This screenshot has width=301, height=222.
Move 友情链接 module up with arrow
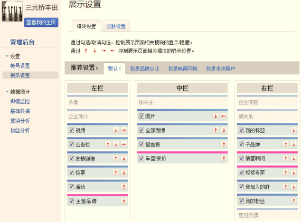116,159
